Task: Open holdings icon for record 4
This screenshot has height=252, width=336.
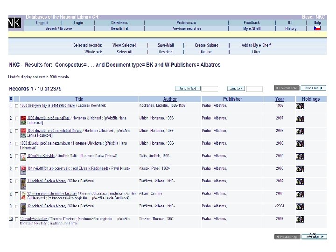Action: [x=300, y=144]
